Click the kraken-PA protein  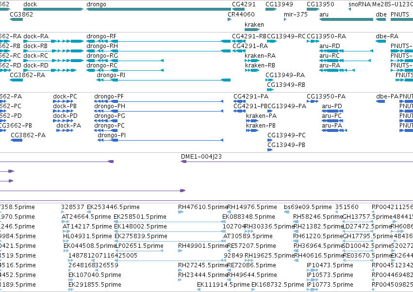point(252,121)
